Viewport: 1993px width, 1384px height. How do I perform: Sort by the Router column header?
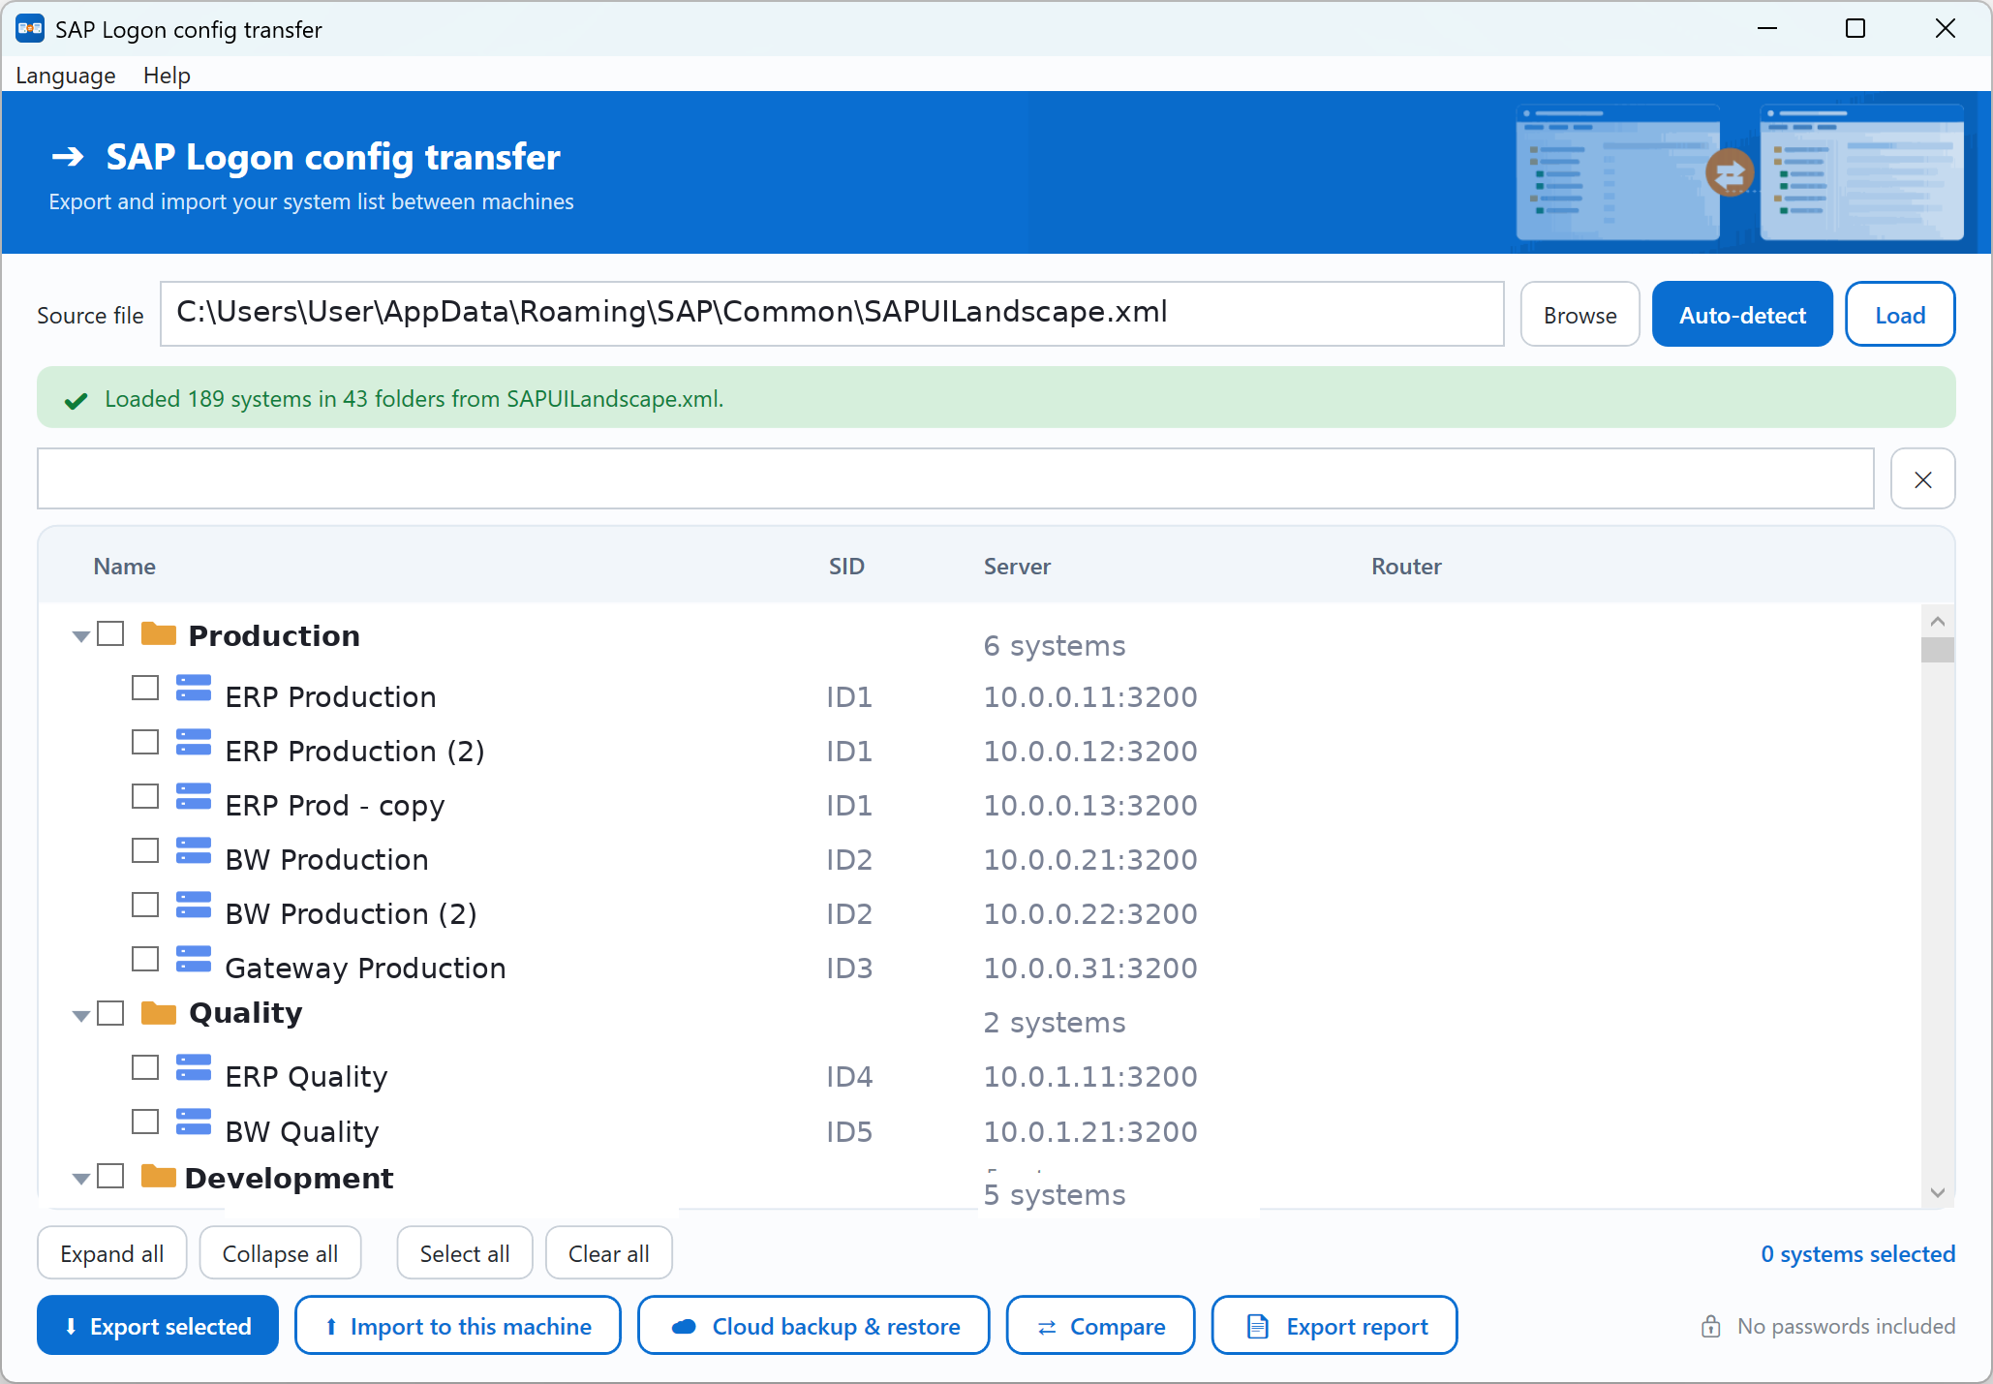coord(1406,567)
